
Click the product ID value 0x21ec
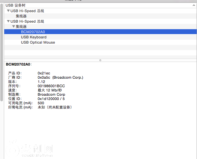[44, 73]
